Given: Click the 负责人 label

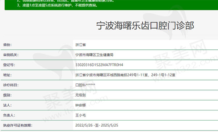Looking at the screenshot, I should (x=9, y=115).
